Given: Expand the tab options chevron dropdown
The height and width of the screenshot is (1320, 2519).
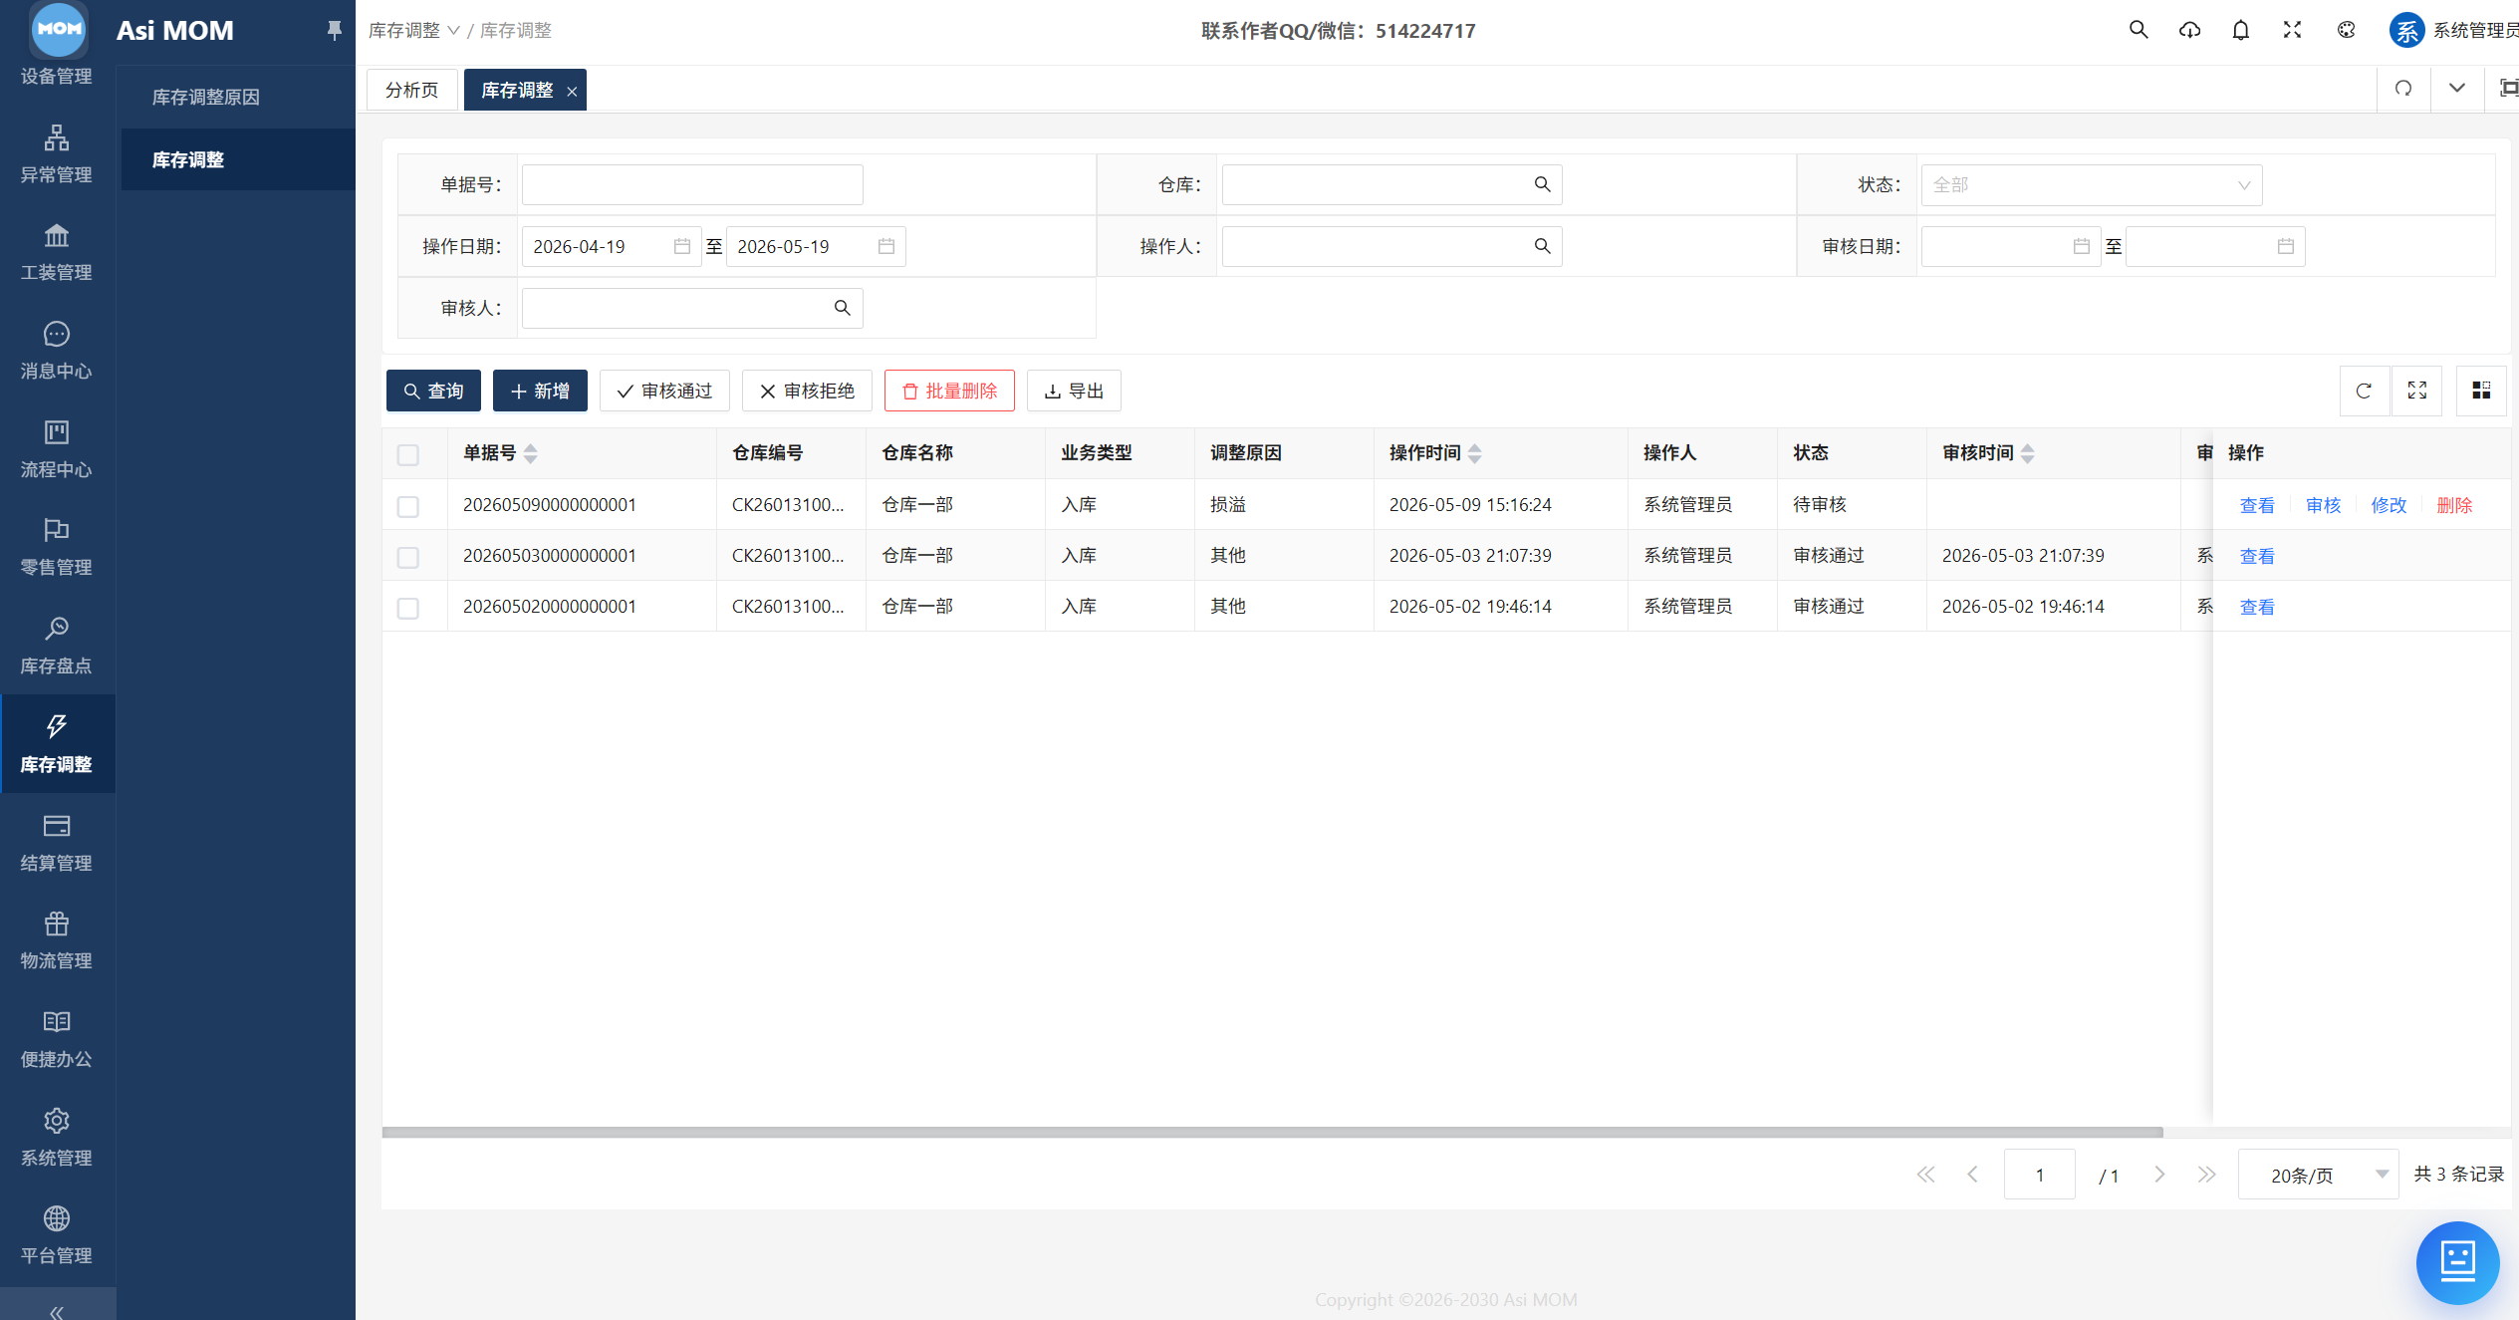Looking at the screenshot, I should click(x=2457, y=89).
